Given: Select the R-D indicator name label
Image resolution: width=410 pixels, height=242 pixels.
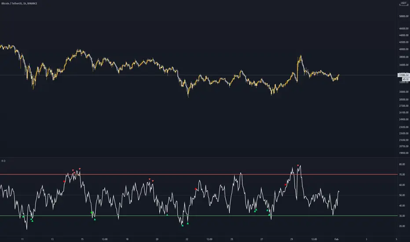Looking at the screenshot, I should tap(4, 161).
